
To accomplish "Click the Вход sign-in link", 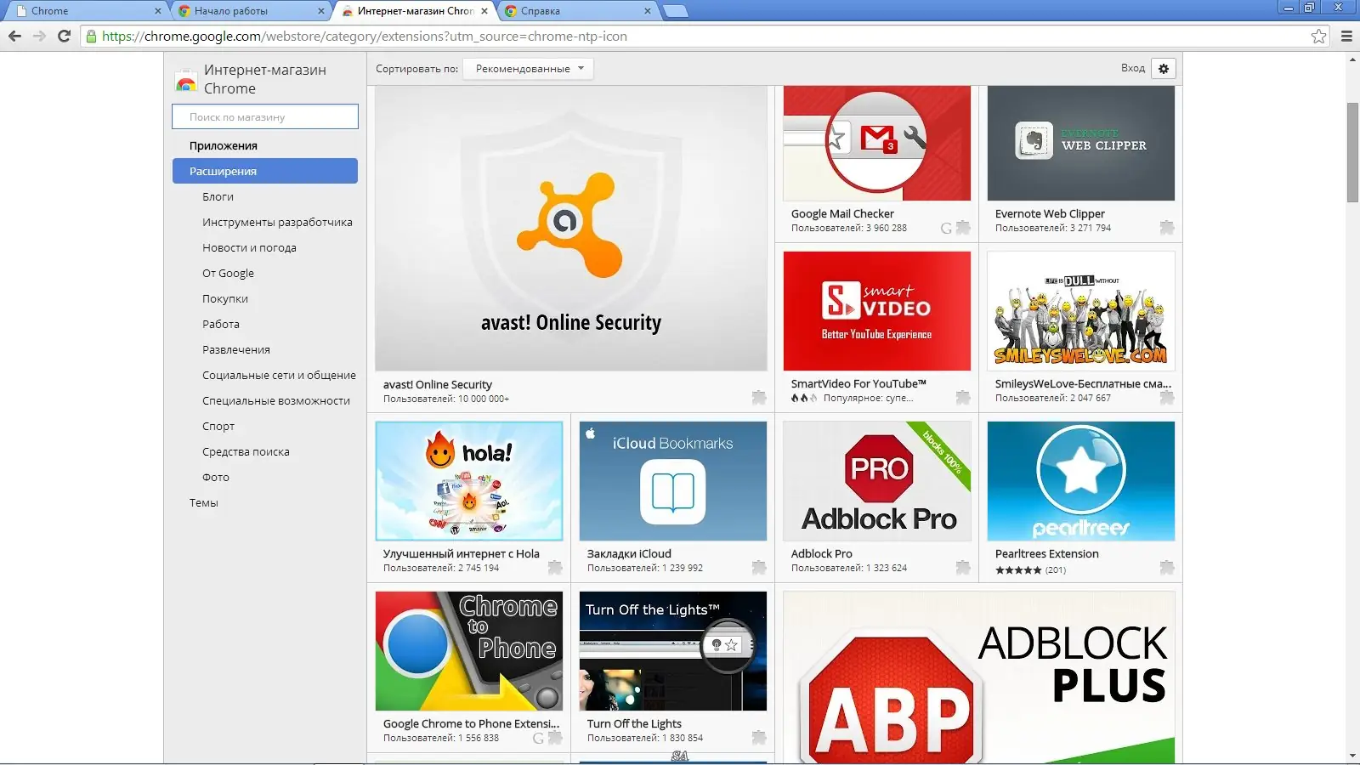I will coord(1133,68).
